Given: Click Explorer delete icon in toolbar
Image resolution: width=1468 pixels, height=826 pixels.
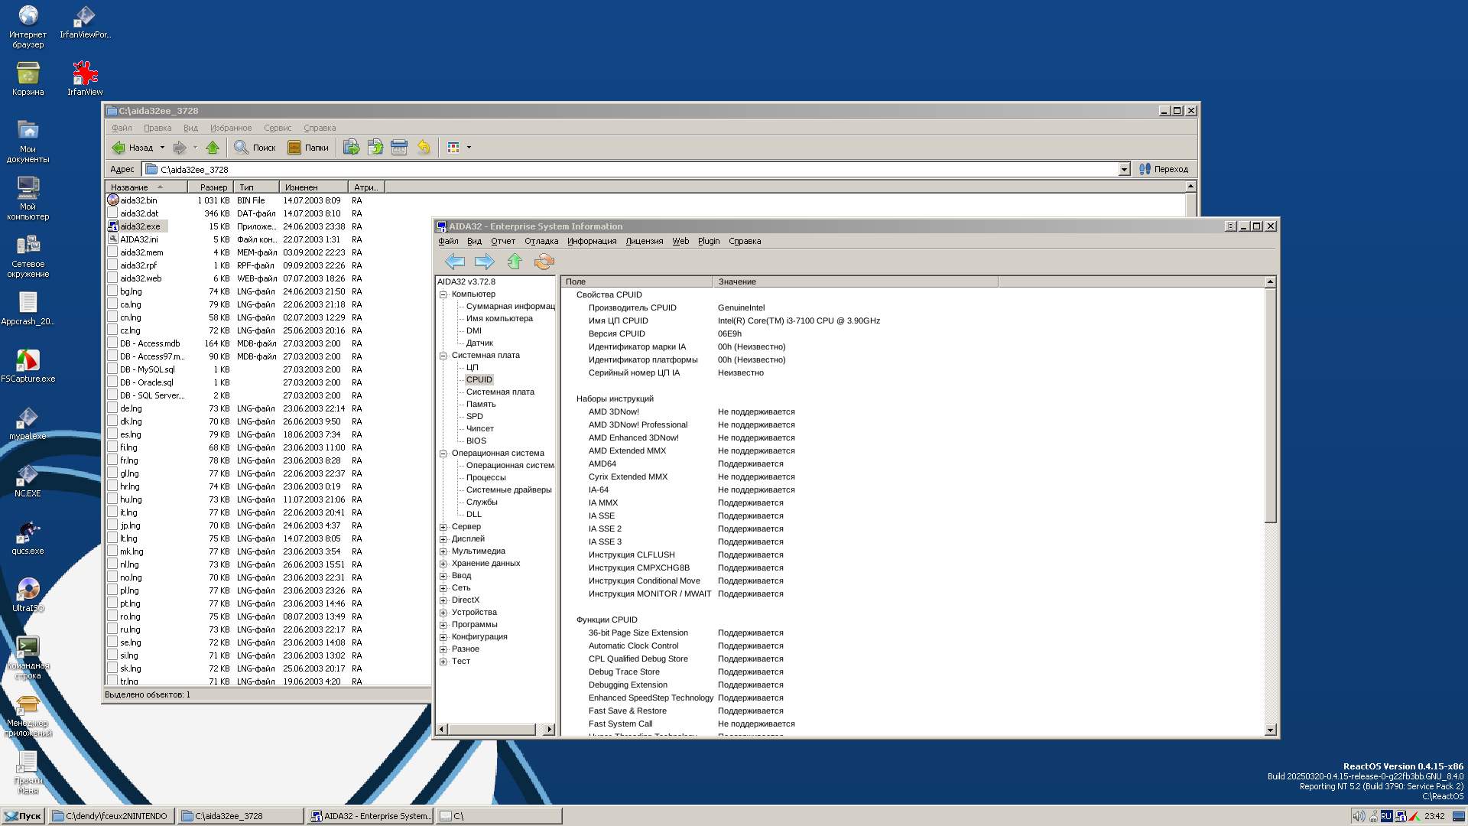Looking at the screenshot, I should tap(399, 148).
